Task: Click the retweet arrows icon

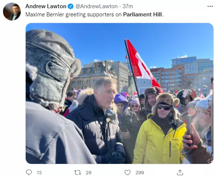Action: point(77,172)
